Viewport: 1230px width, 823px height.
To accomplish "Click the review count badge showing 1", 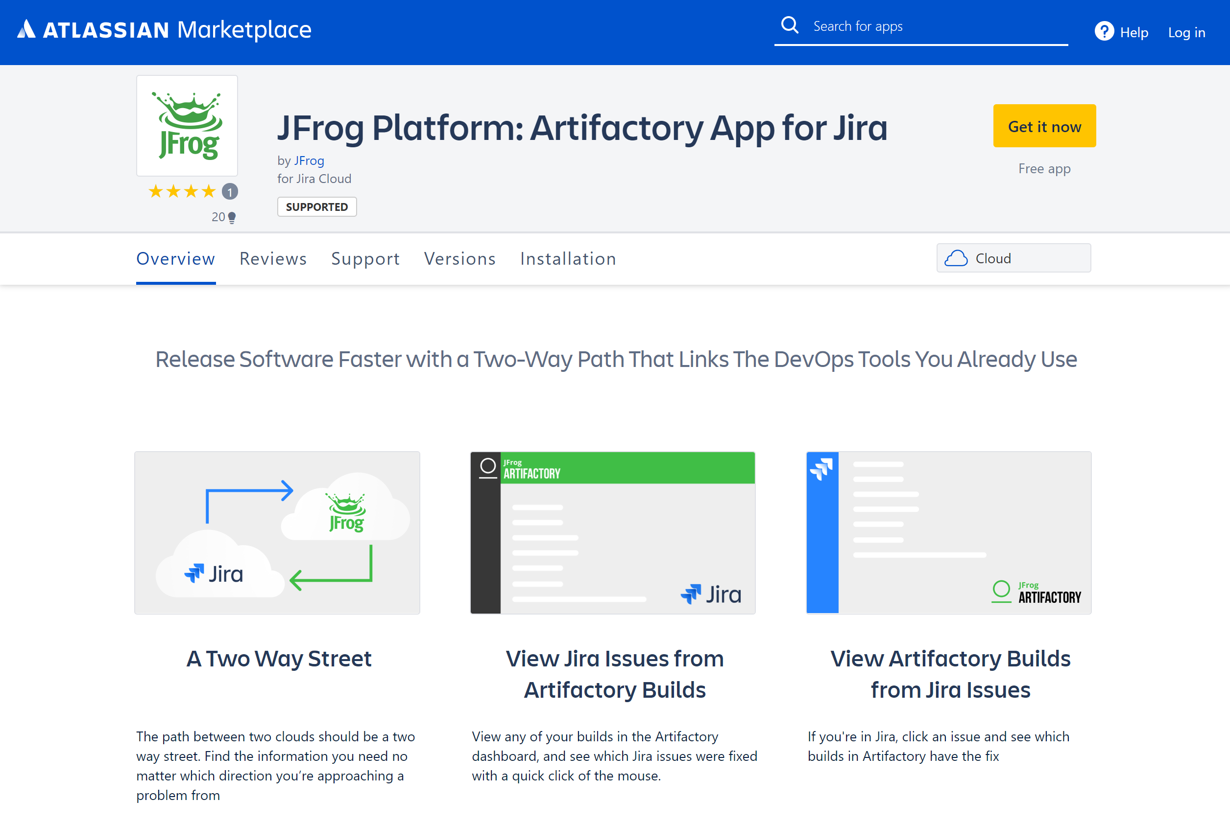I will pos(230,192).
